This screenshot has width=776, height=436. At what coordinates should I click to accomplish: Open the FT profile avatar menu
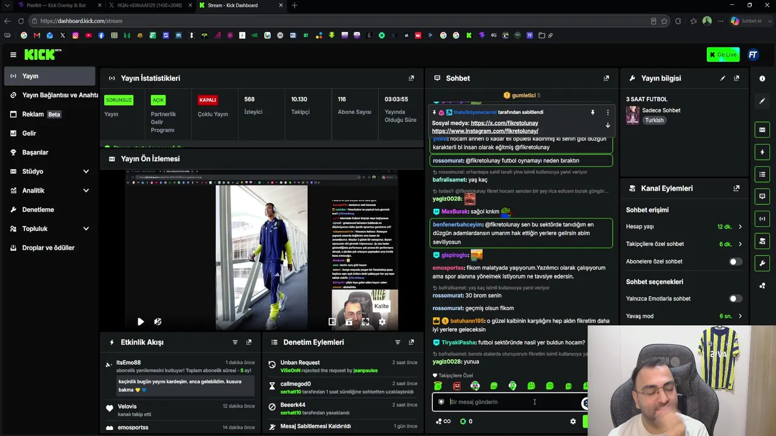pyautogui.click(x=753, y=54)
